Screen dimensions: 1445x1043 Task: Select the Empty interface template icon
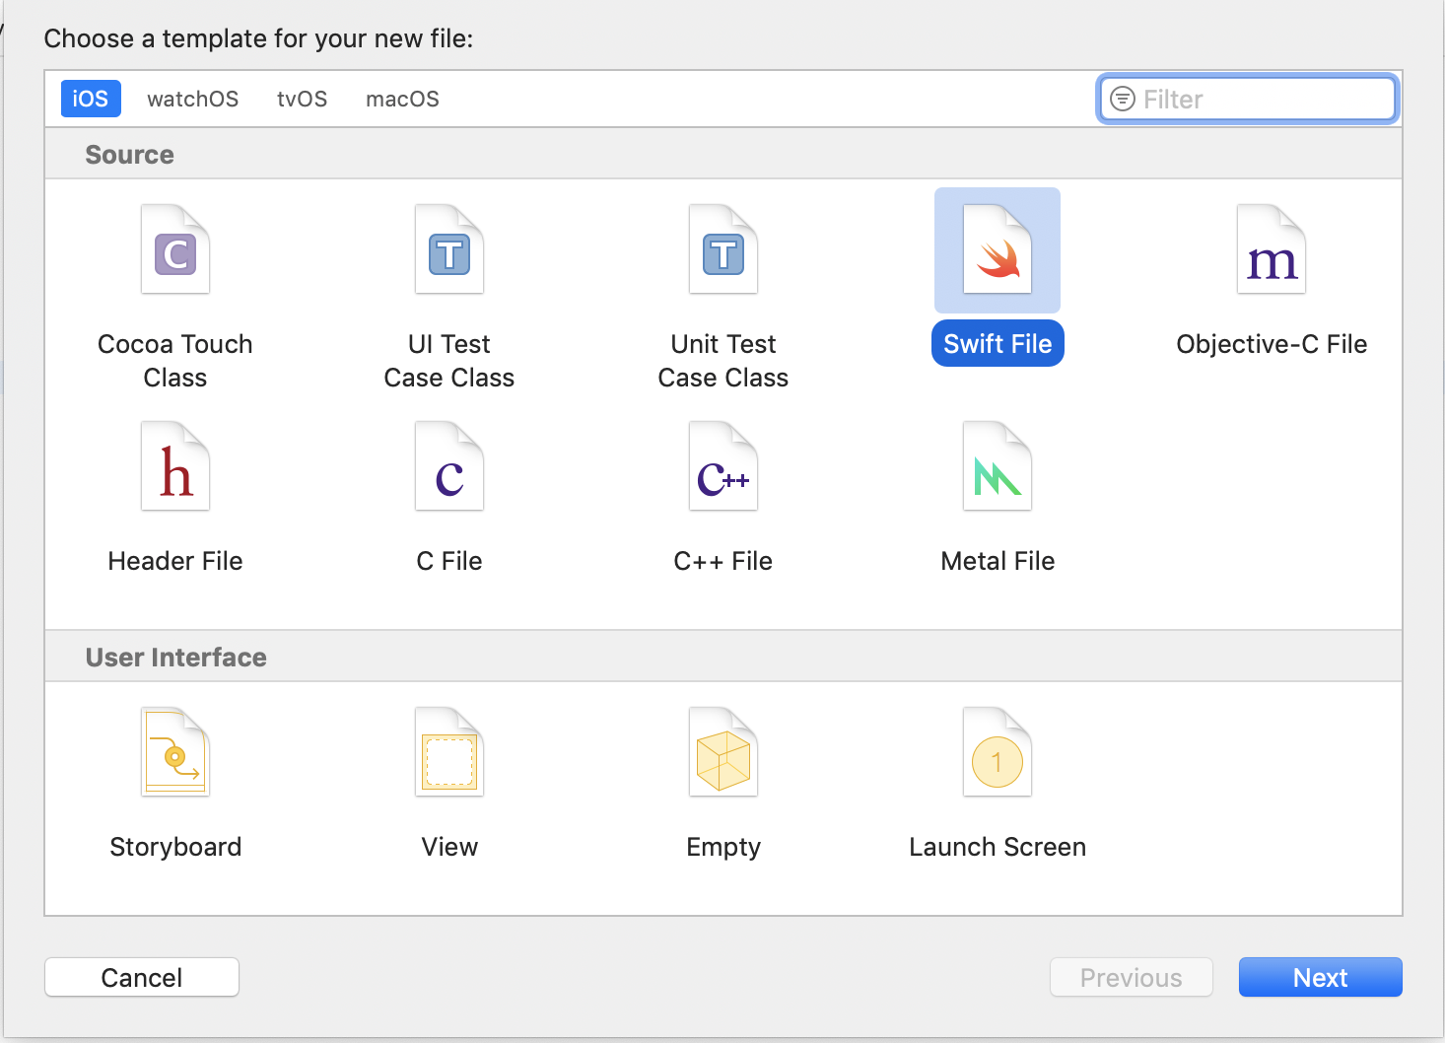click(x=723, y=753)
